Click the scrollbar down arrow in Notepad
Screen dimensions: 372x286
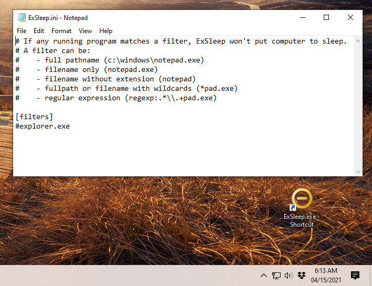click(x=358, y=172)
